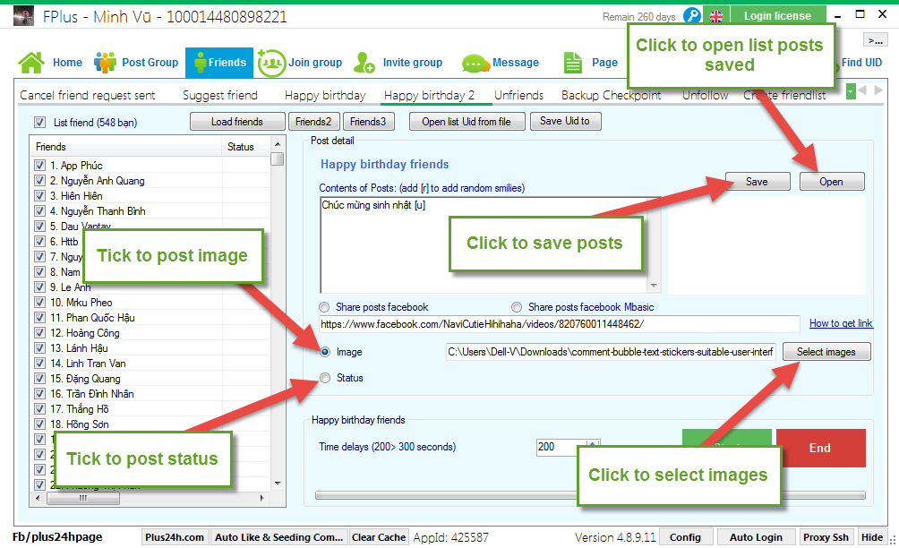
Task: Click the 'Login license' button
Action: pos(777,16)
